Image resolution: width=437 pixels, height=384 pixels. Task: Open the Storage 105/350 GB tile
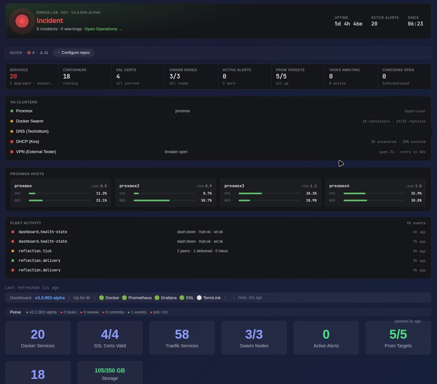tap(110, 373)
